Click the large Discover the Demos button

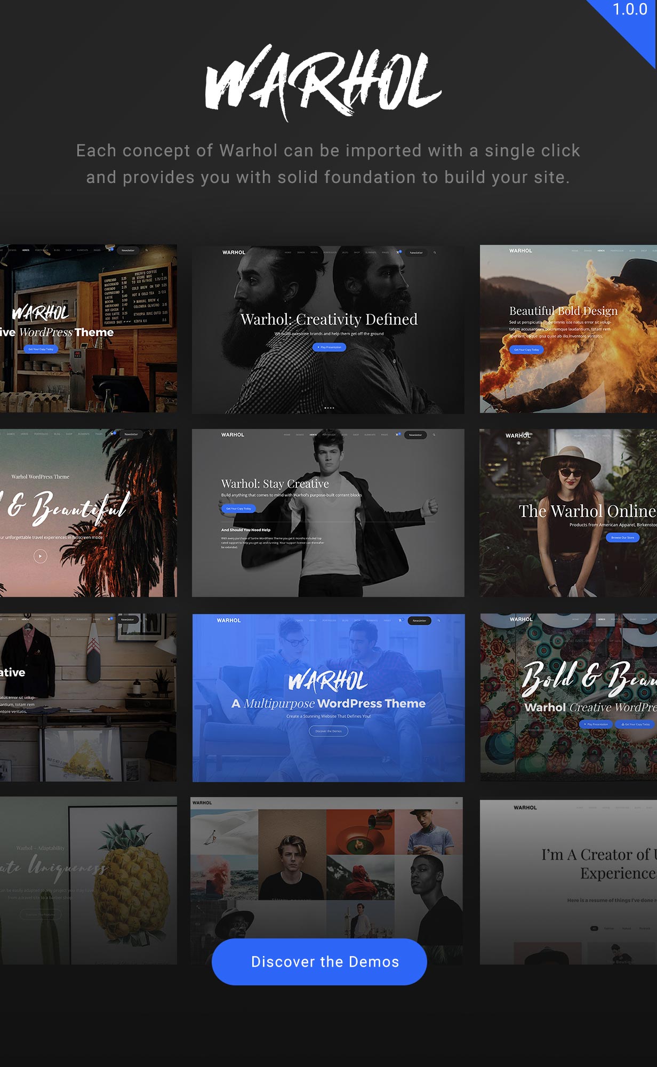pyautogui.click(x=319, y=961)
